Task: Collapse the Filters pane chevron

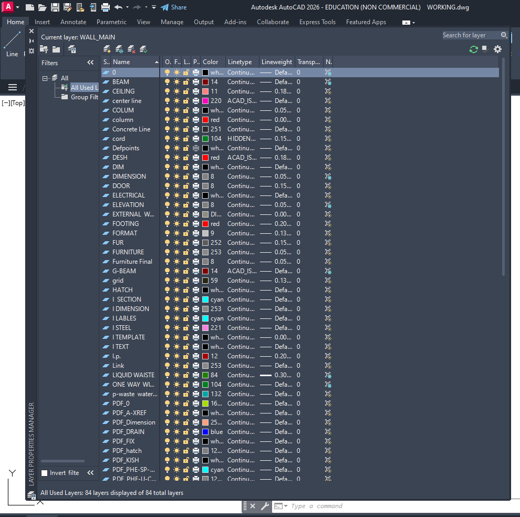Action: click(90, 63)
